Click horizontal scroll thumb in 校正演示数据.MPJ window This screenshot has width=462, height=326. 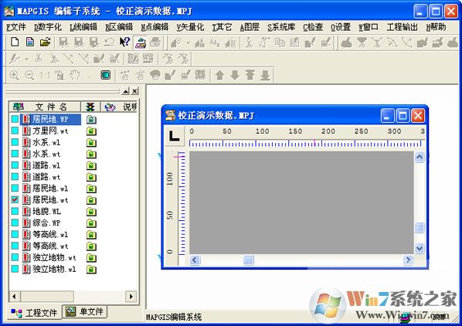point(248,260)
